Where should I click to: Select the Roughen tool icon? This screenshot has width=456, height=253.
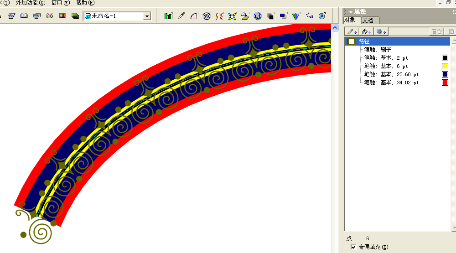[220, 16]
